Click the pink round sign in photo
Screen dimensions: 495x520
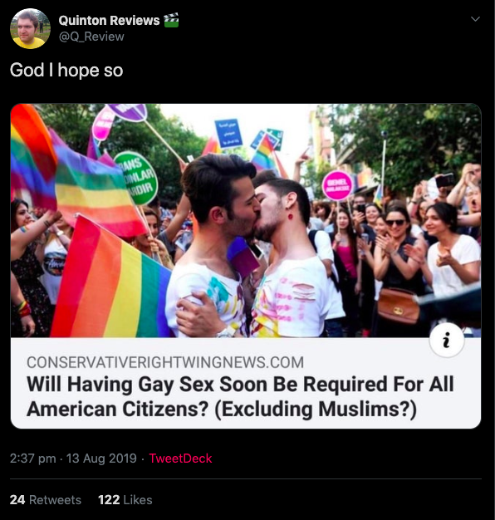pyautogui.click(x=337, y=186)
